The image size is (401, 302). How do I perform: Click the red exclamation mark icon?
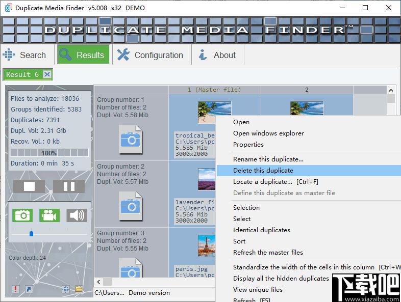(16, 289)
